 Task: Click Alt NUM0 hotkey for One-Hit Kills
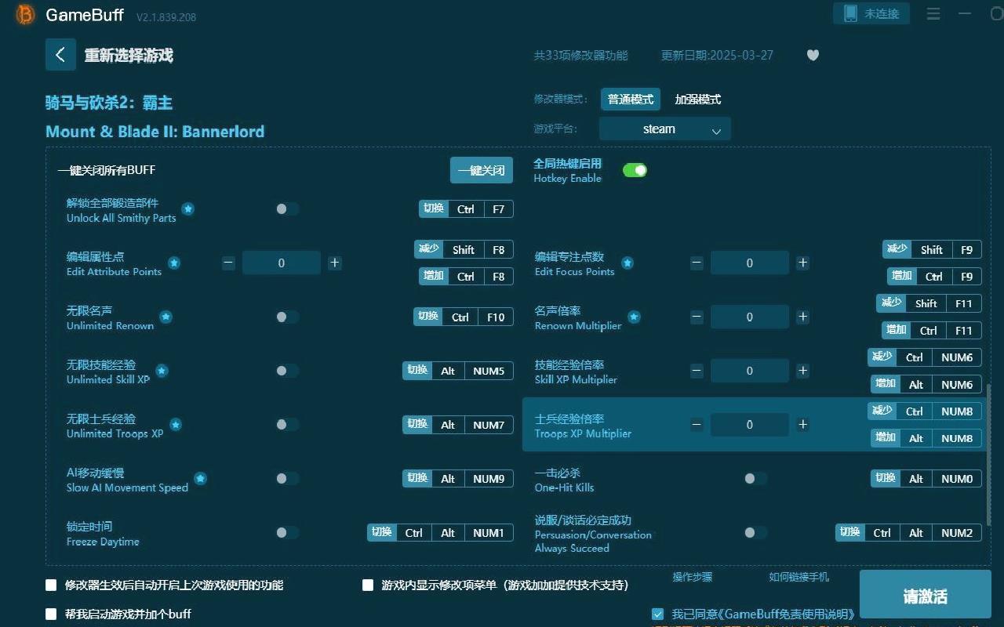(x=926, y=478)
